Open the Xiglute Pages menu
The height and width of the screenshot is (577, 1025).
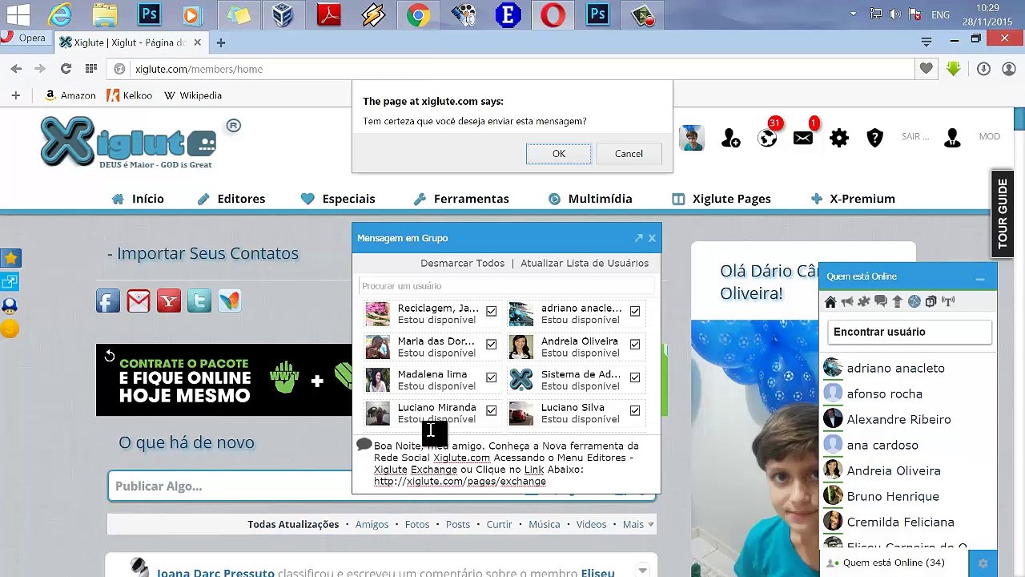pos(722,199)
